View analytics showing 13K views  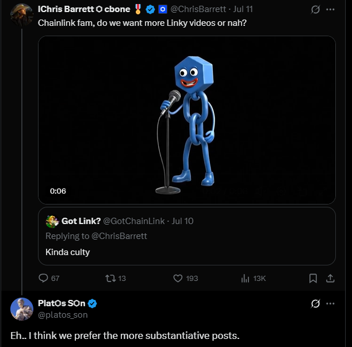point(245,278)
